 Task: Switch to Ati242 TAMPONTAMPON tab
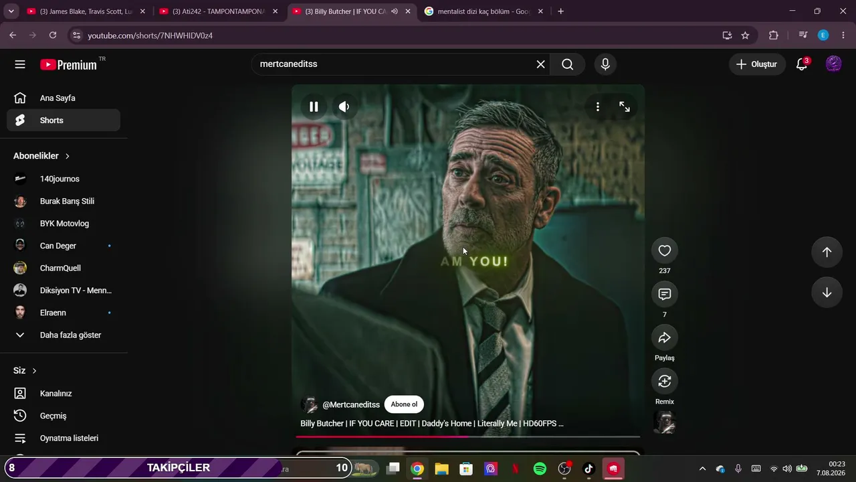(218, 11)
